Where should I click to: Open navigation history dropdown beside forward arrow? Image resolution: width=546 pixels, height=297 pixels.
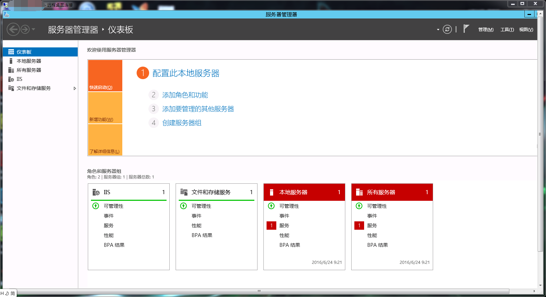click(33, 29)
